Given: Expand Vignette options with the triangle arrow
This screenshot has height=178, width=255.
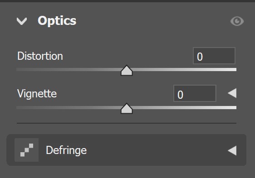Looking at the screenshot, I should (x=232, y=93).
